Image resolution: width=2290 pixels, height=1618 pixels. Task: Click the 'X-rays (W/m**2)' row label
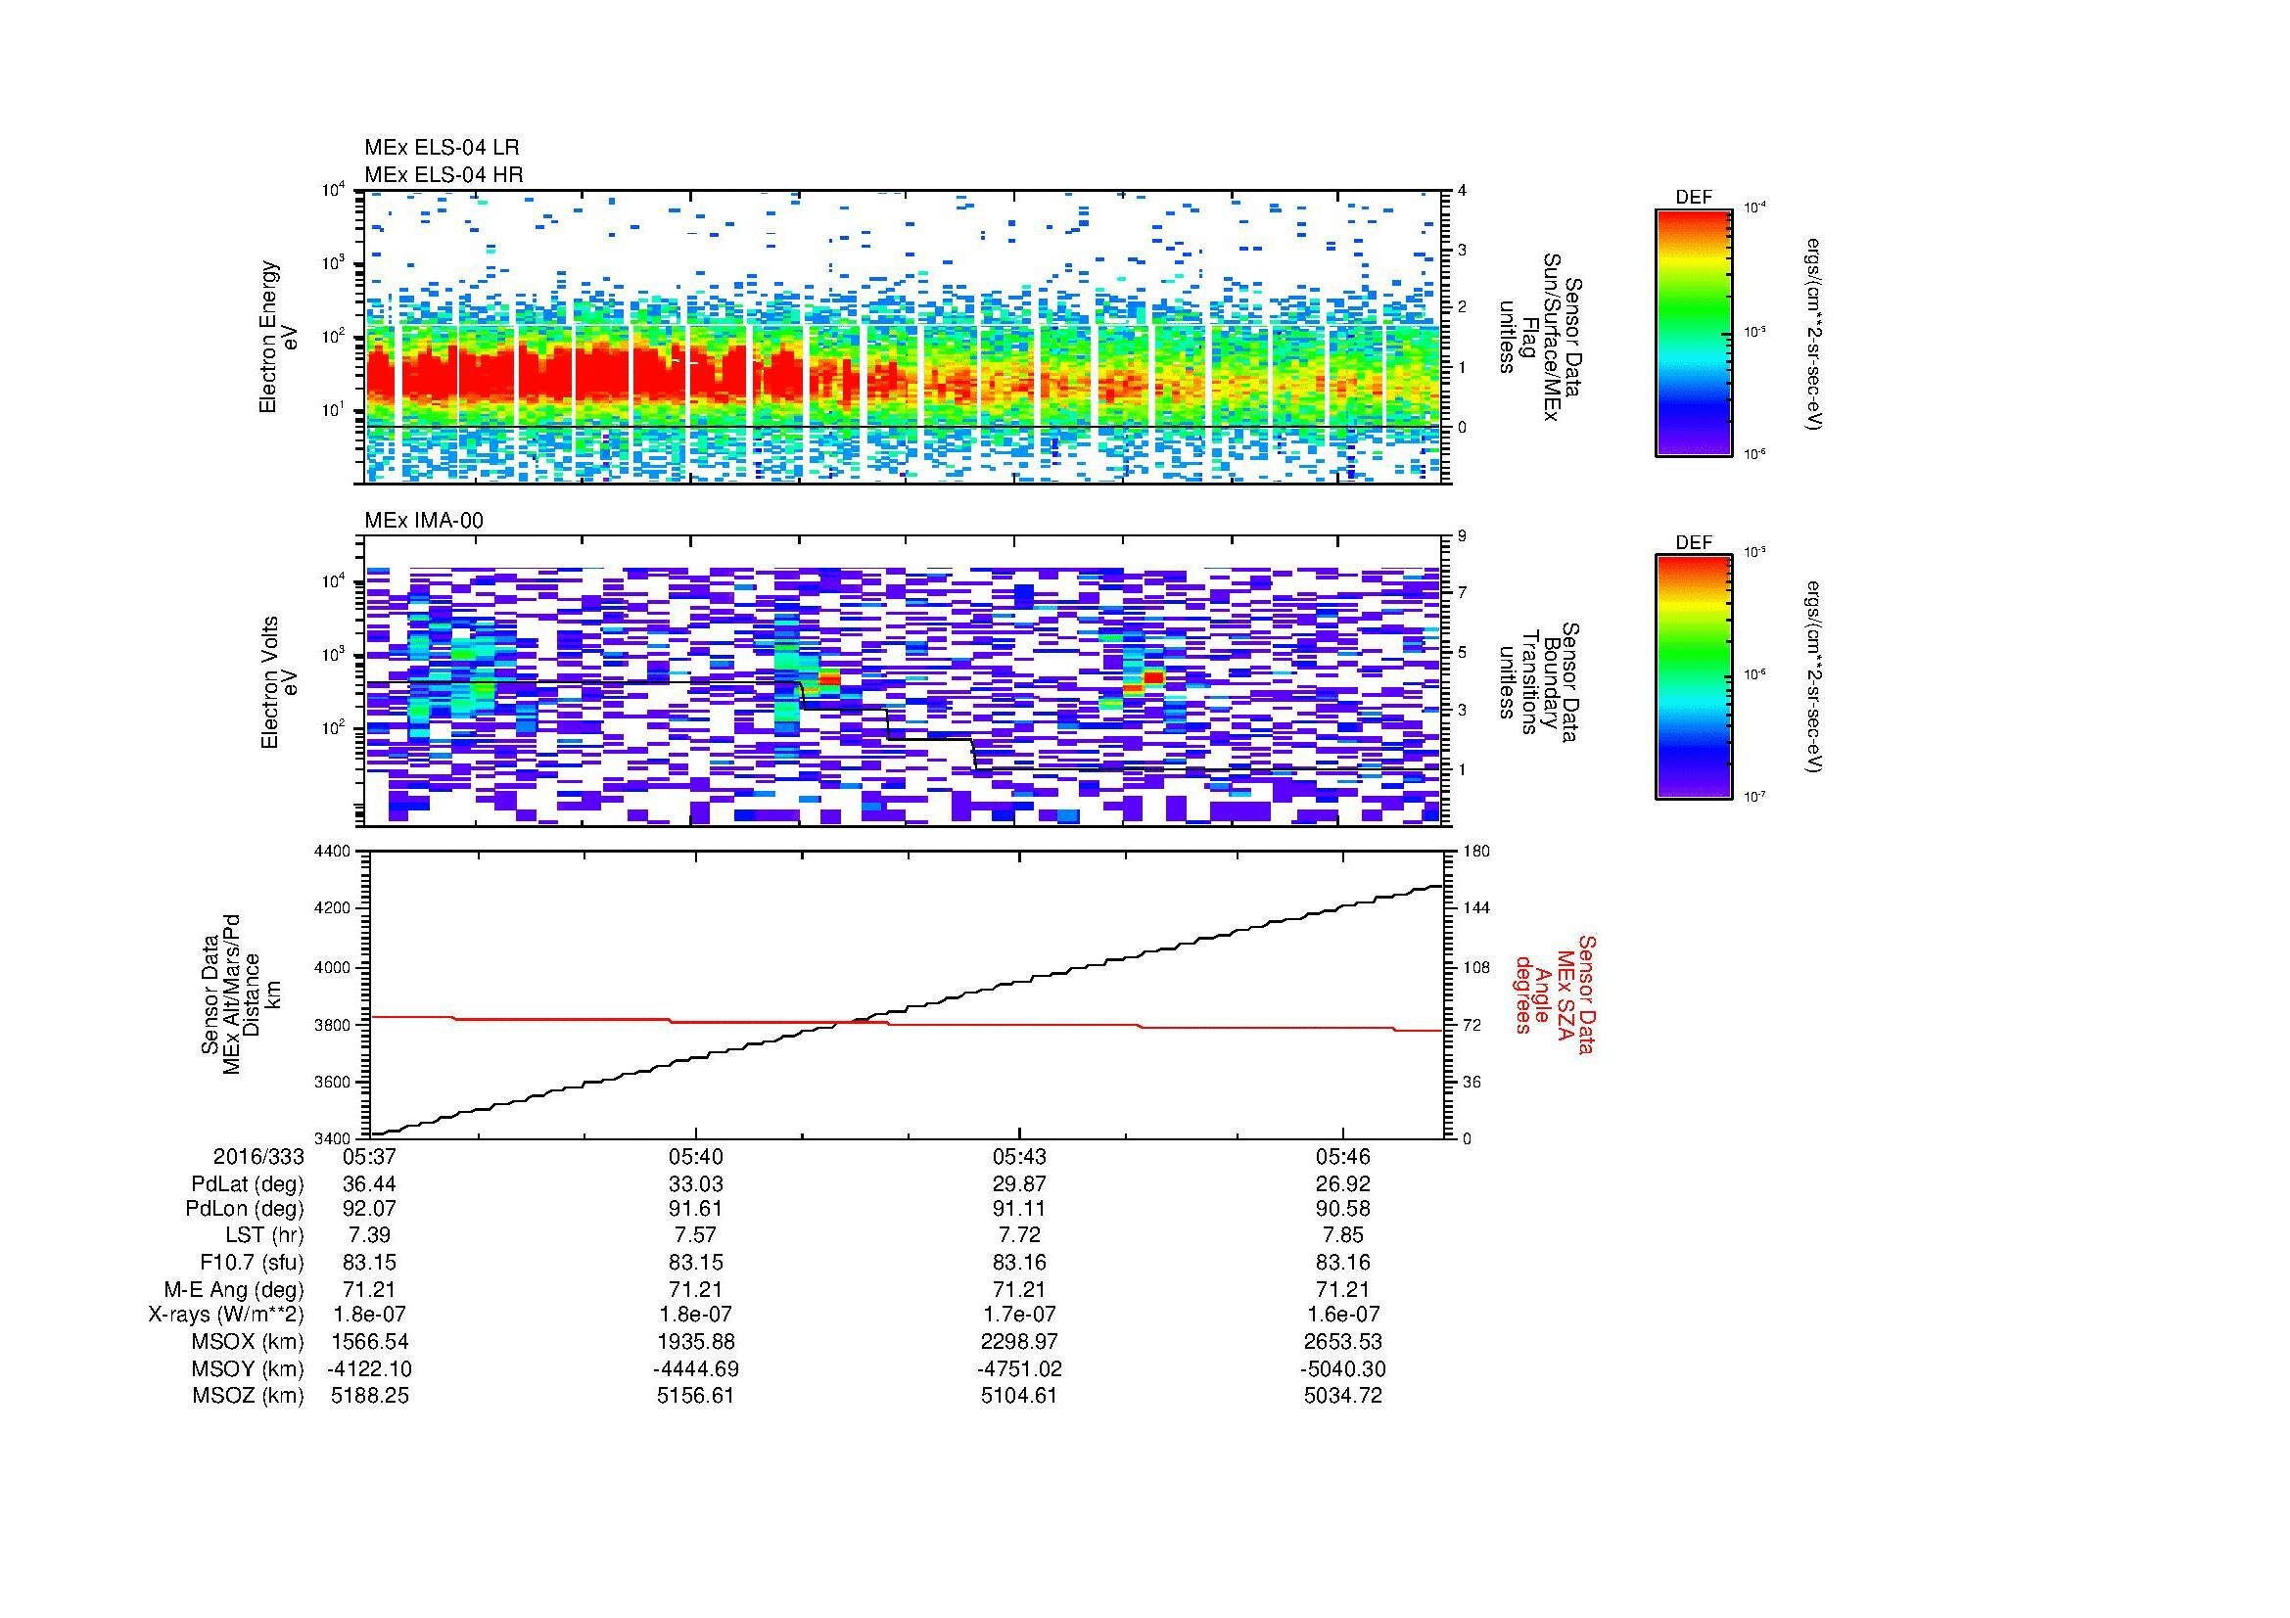pyautogui.click(x=225, y=1315)
